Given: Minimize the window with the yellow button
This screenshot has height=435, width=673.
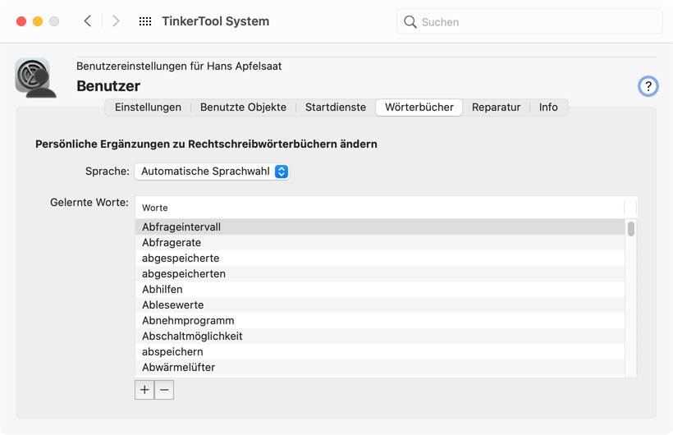Looking at the screenshot, I should pyautogui.click(x=38, y=21).
